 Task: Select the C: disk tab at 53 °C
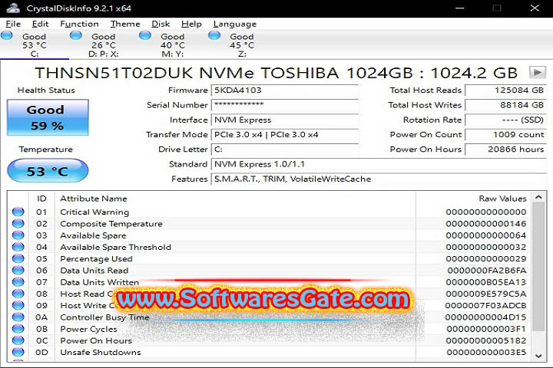pos(35,45)
